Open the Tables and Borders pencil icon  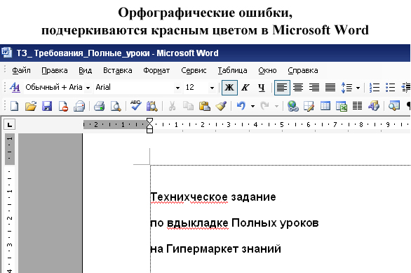[309, 106]
